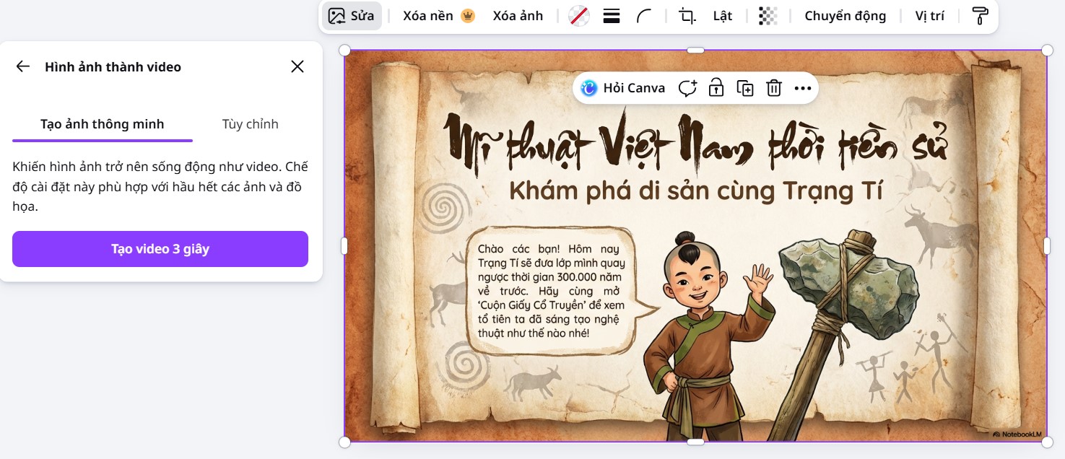Screen dimensions: 1065x459
Task: Close the Hình ảnh thành video panel
Action: click(297, 66)
